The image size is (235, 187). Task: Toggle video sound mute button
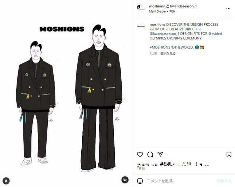125,180
